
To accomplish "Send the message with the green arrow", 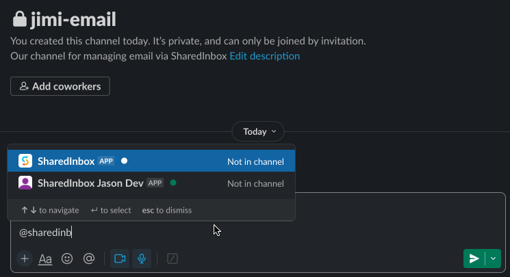I will point(474,259).
